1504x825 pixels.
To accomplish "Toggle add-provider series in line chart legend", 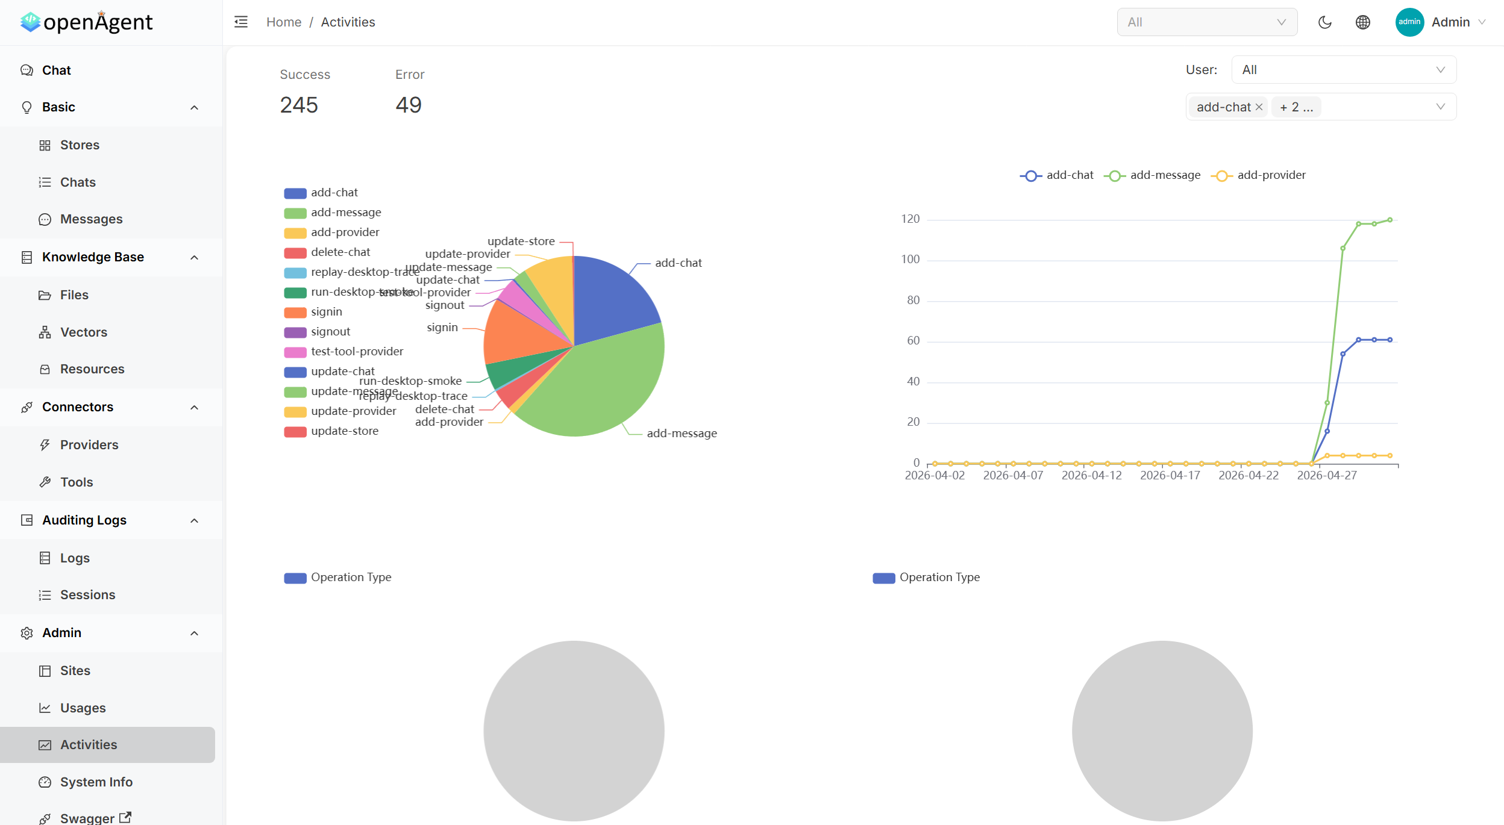I will tap(1258, 175).
